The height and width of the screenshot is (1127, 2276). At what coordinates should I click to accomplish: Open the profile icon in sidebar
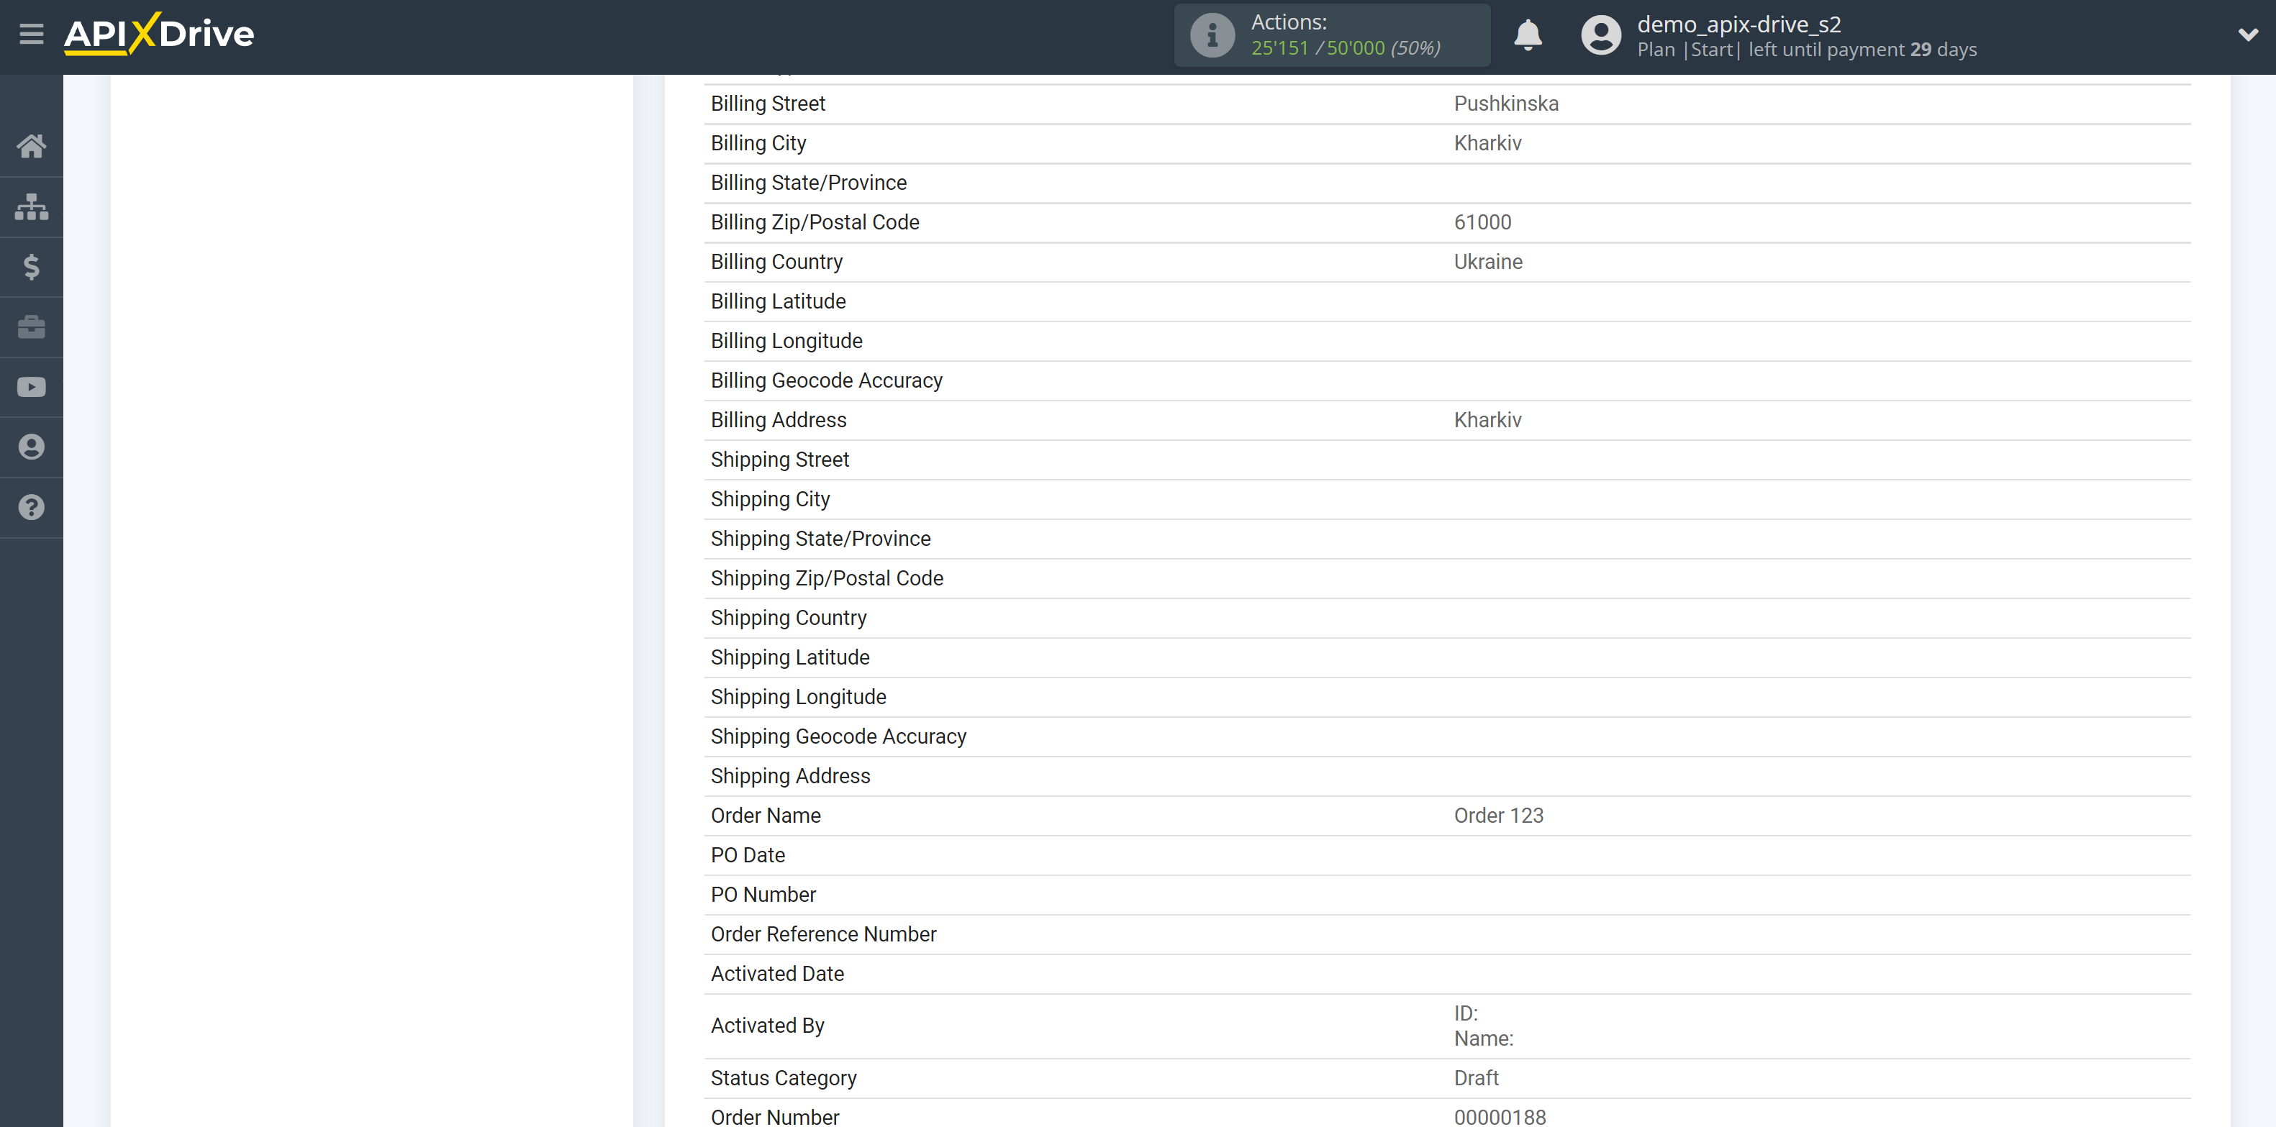[x=32, y=447]
